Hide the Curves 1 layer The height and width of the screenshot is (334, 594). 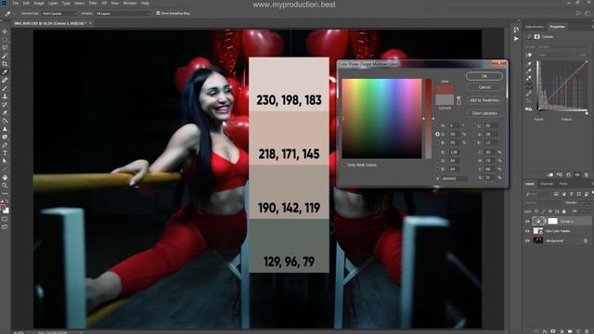pyautogui.click(x=527, y=221)
